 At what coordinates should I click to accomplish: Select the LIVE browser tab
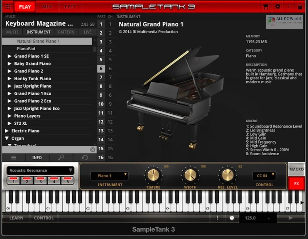click(88, 32)
